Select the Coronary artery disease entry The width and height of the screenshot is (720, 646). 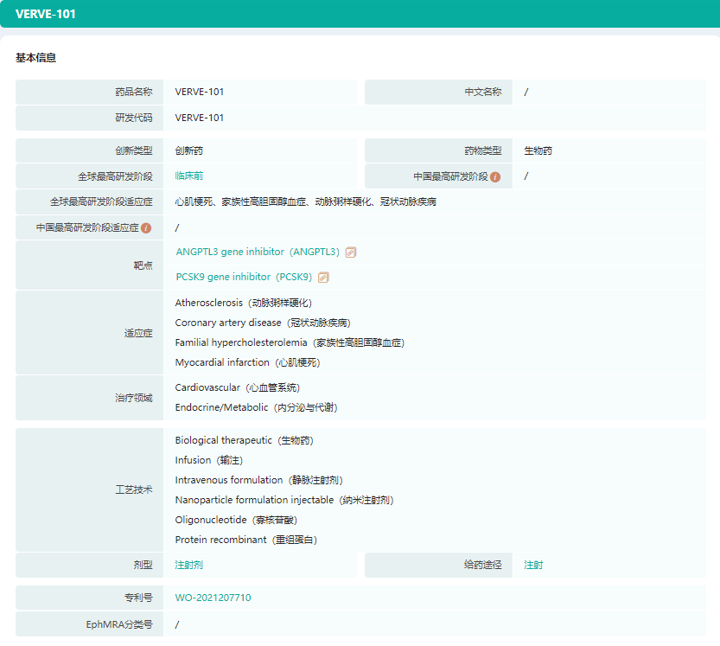[262, 323]
